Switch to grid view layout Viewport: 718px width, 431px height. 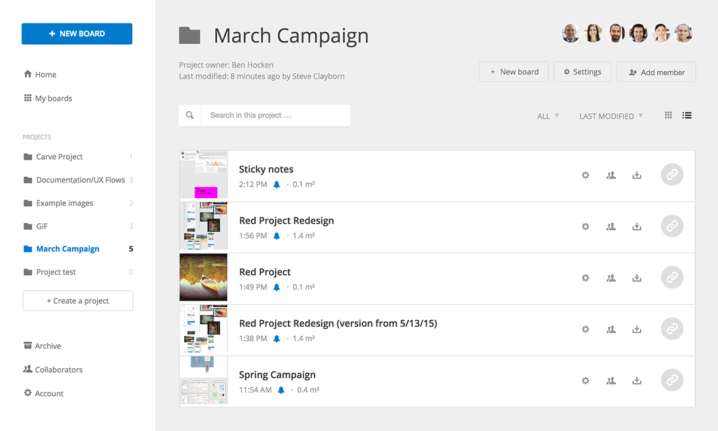[668, 116]
